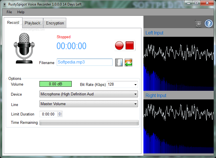216x158 pixels.
Task: Click the Right Input header label
Action: pos(156,95)
